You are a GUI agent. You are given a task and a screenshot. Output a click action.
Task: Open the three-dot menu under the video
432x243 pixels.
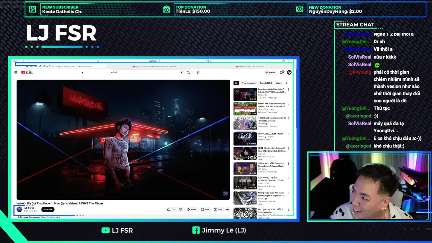pos(227,209)
